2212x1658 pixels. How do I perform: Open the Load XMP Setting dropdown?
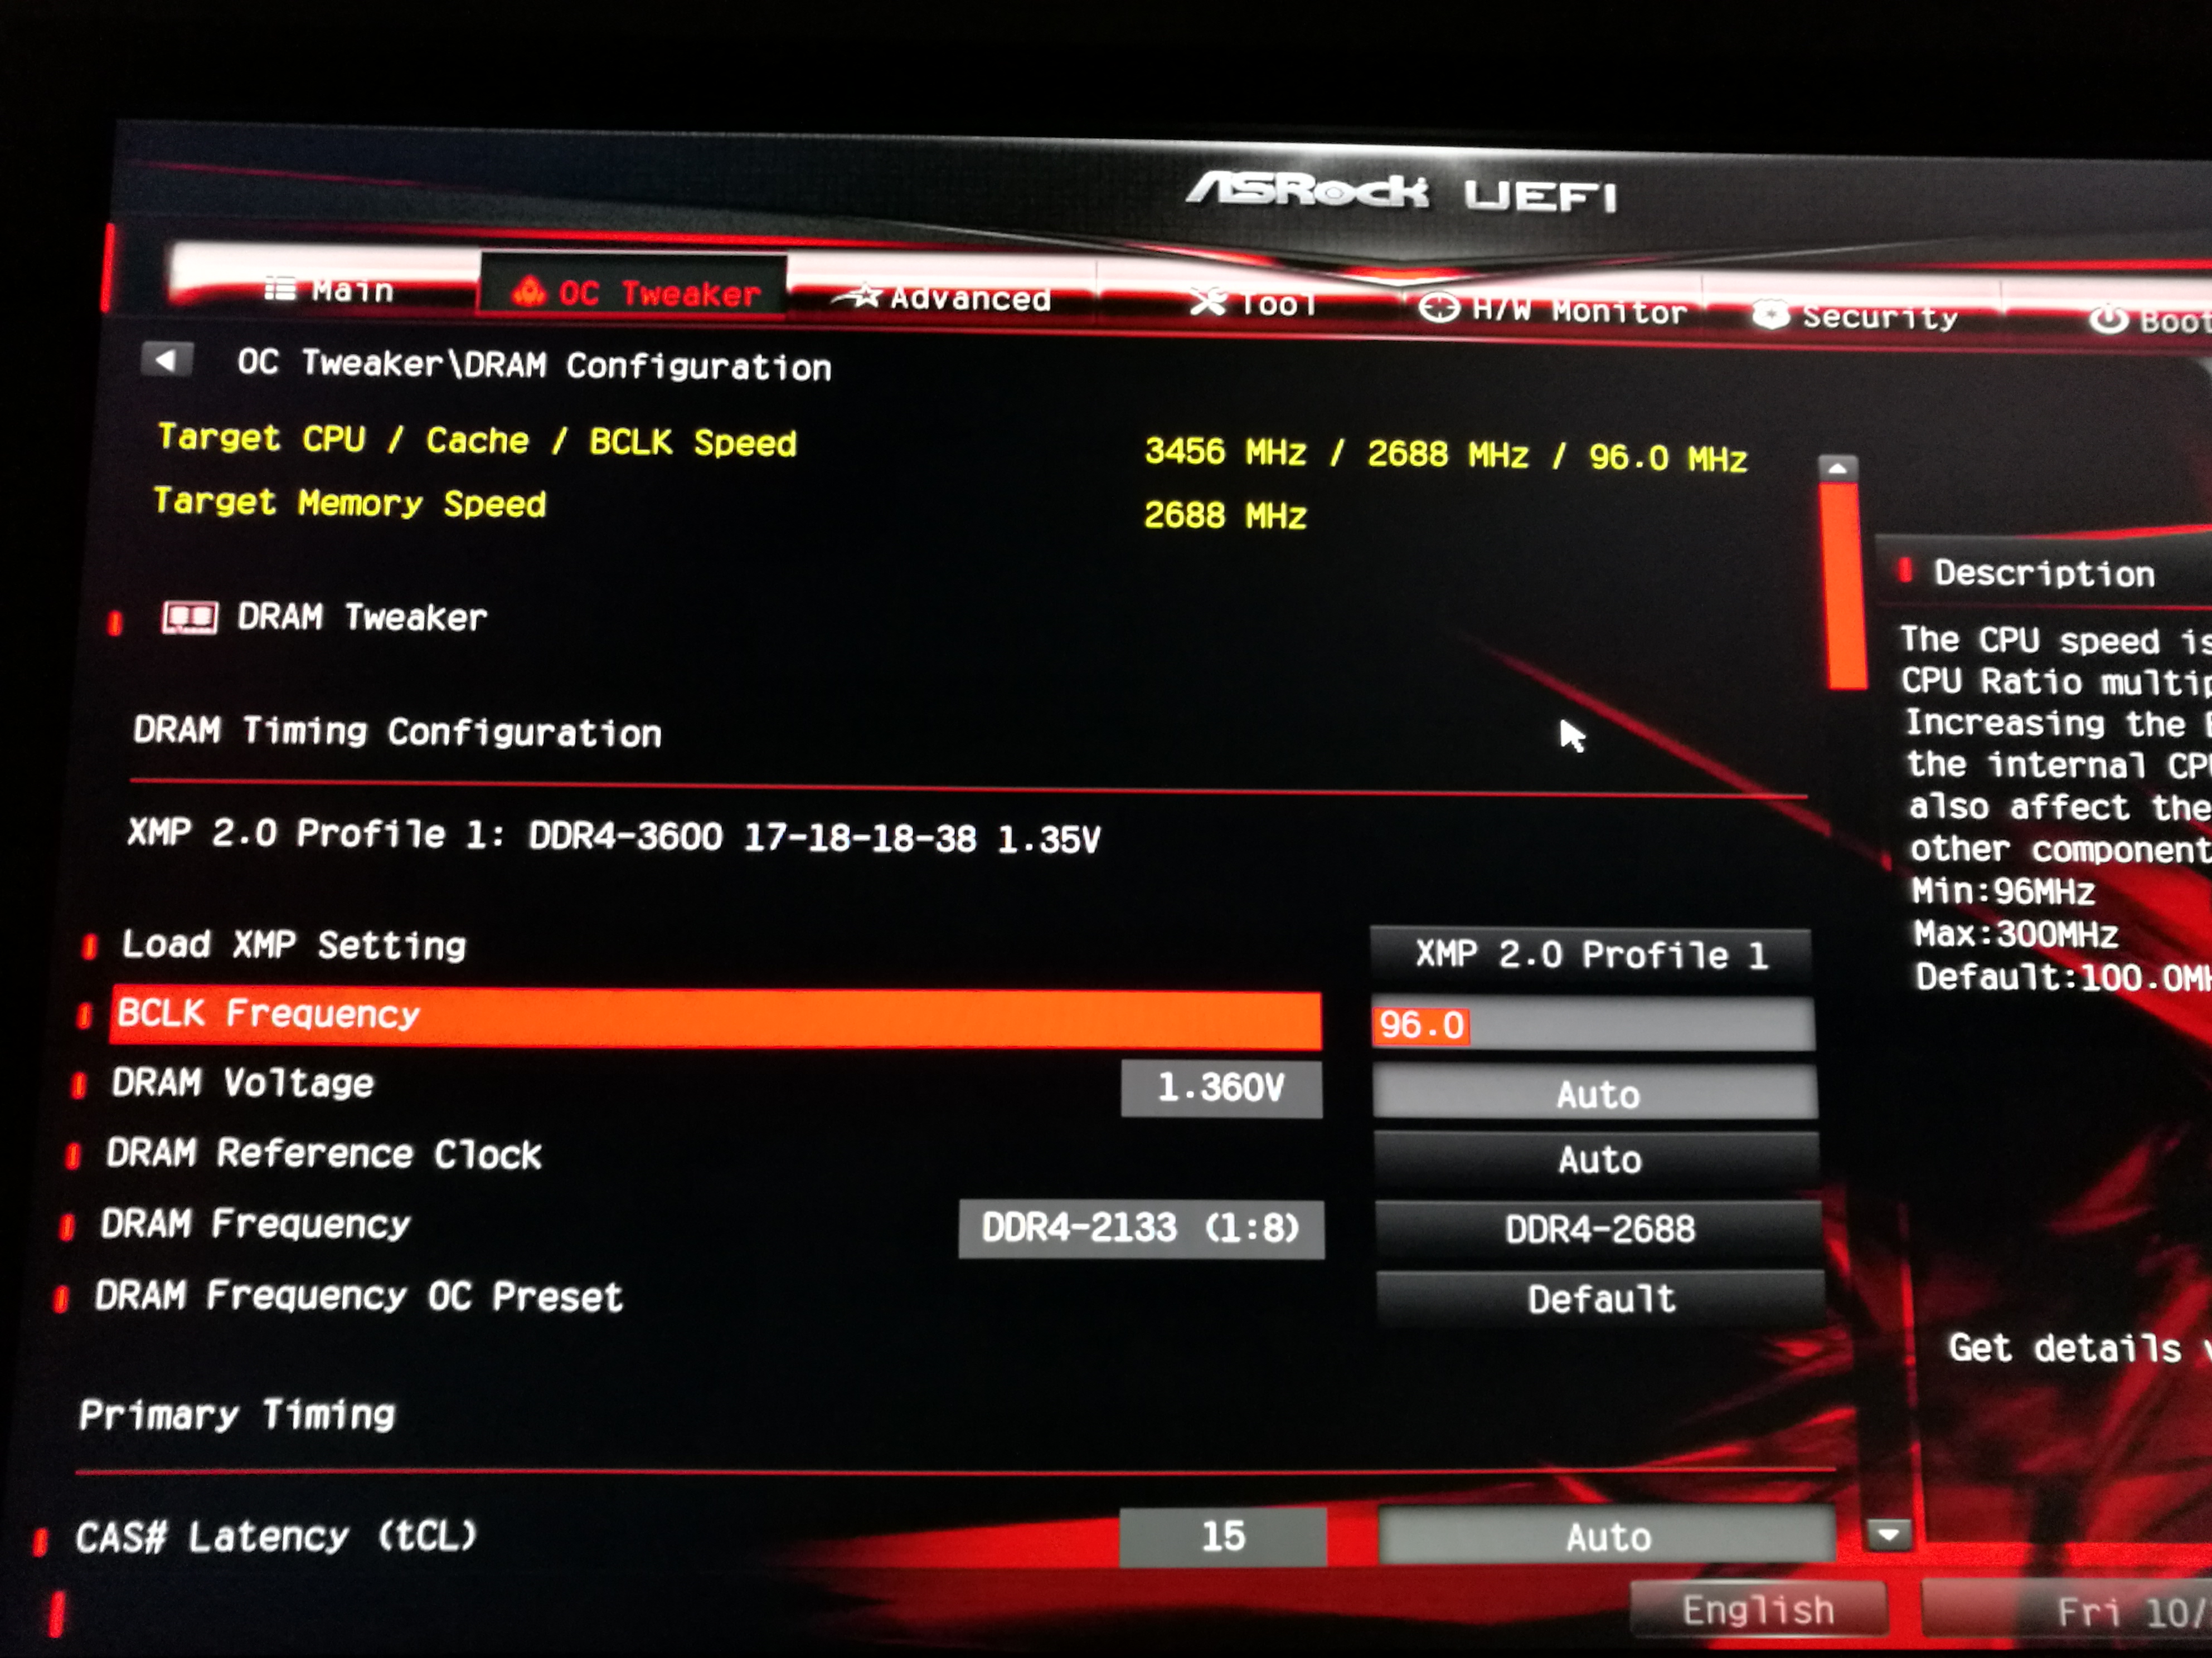tap(1590, 954)
